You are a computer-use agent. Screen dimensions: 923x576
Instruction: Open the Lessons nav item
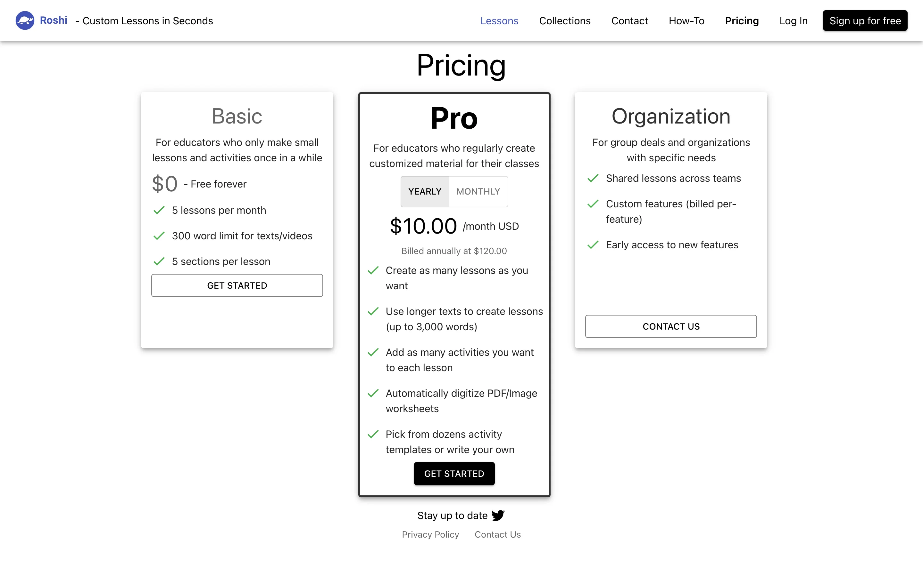tap(499, 20)
